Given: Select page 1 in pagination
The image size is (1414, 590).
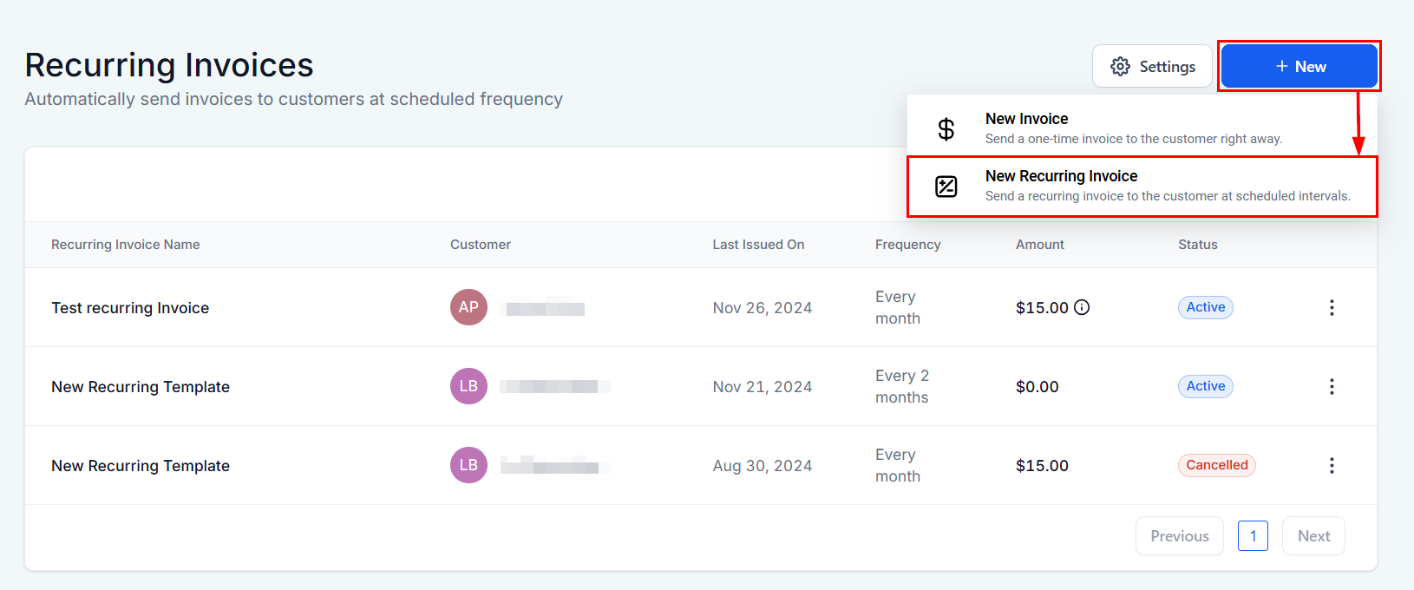Looking at the screenshot, I should pyautogui.click(x=1253, y=536).
